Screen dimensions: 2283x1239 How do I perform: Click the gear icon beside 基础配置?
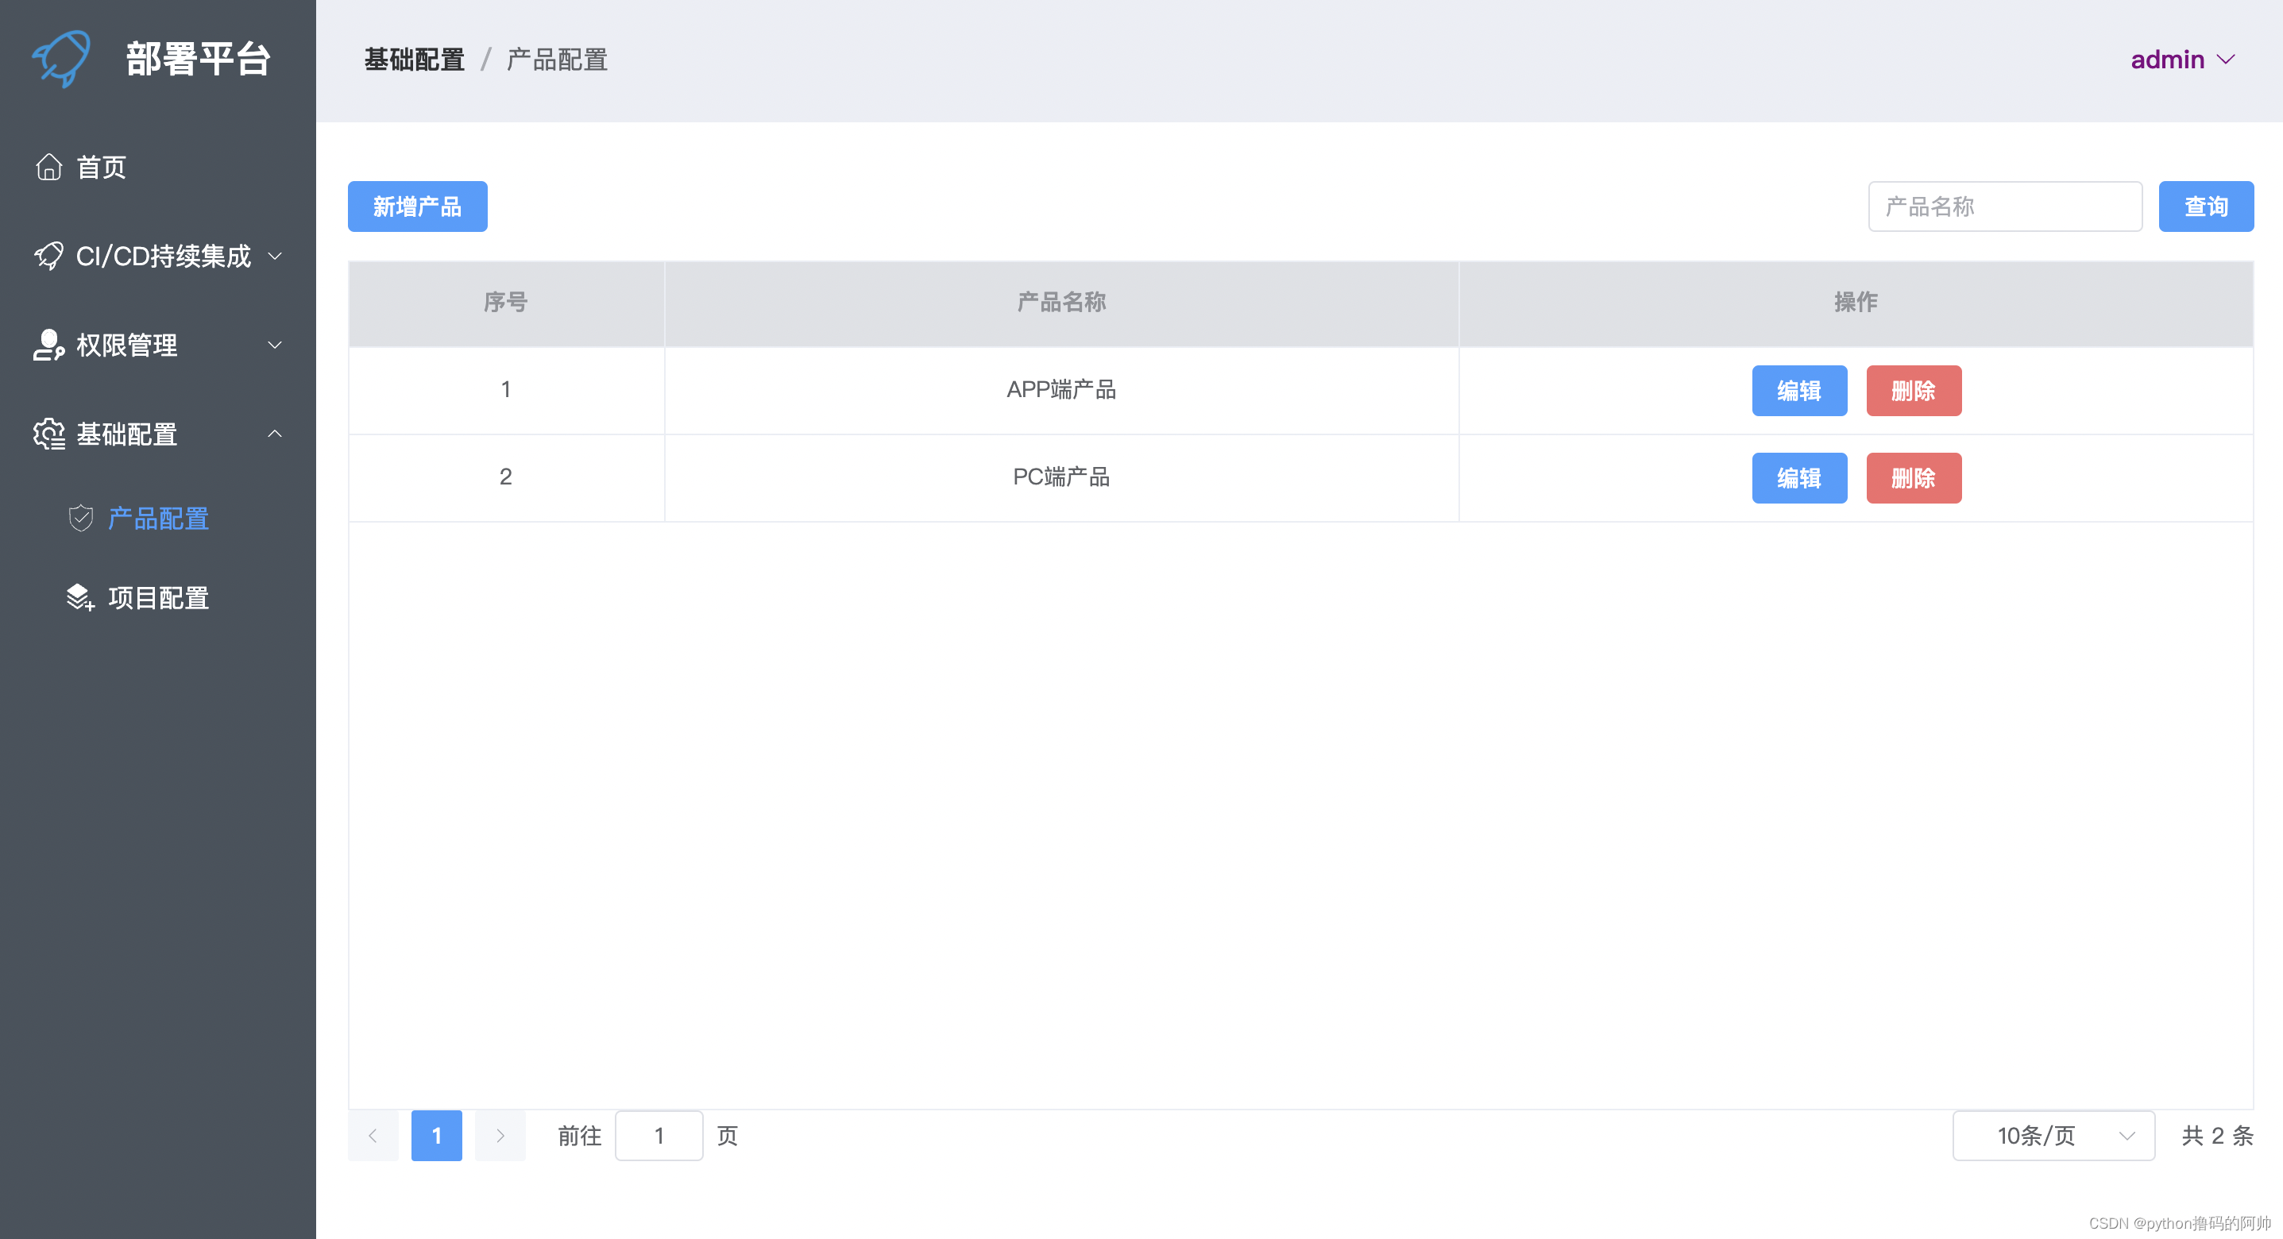48,434
